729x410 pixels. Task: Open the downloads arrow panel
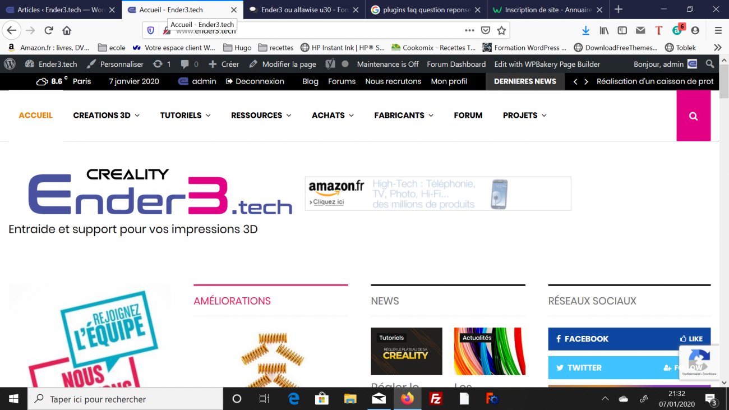[586, 30]
